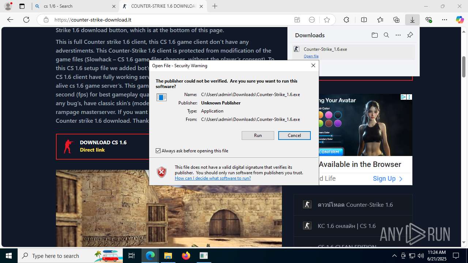Open the app available grid icon in address bar
Screen dimensions: 468x263
[297, 20]
